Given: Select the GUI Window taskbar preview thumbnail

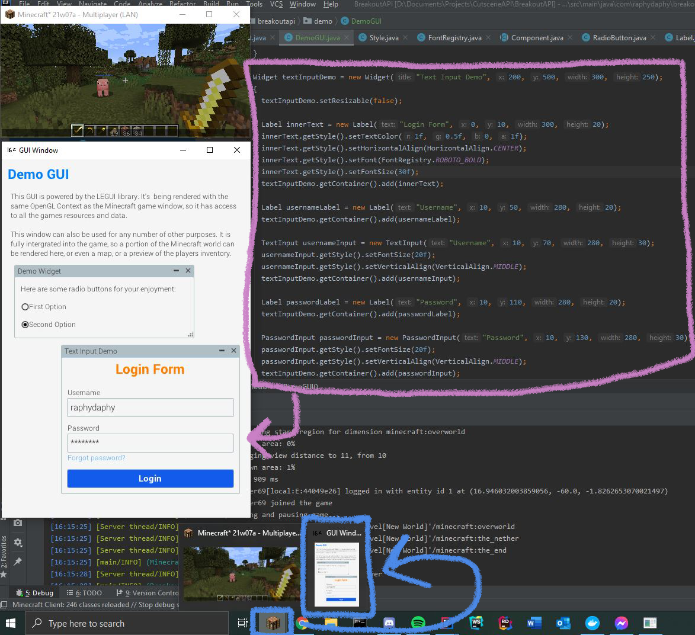Looking at the screenshot, I should click(x=337, y=573).
